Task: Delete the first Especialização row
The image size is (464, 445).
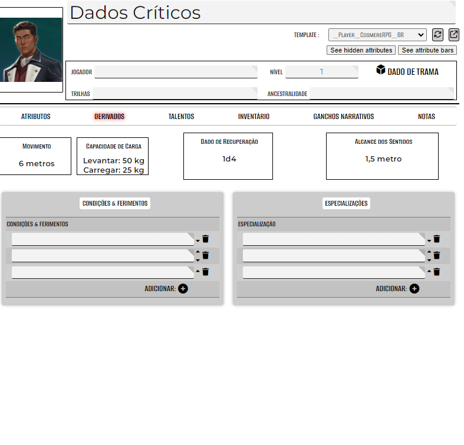Action: click(x=436, y=239)
